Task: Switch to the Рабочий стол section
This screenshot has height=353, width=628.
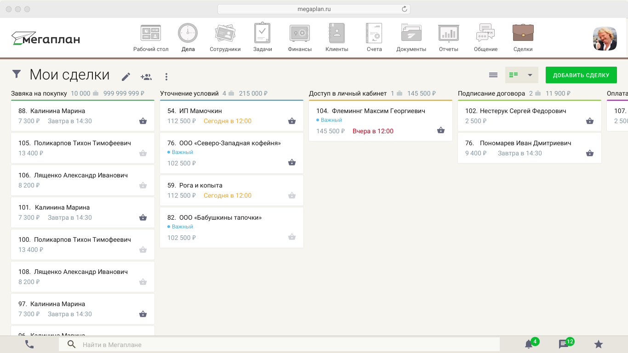Action: coord(151,37)
